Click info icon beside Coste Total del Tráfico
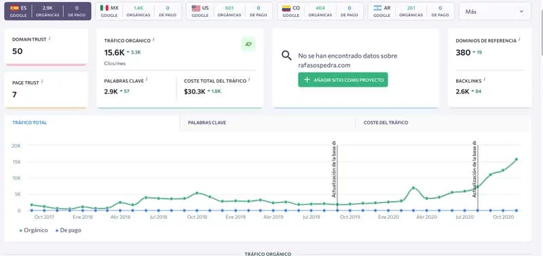Screen dimensions: 543x256 coord(249,79)
